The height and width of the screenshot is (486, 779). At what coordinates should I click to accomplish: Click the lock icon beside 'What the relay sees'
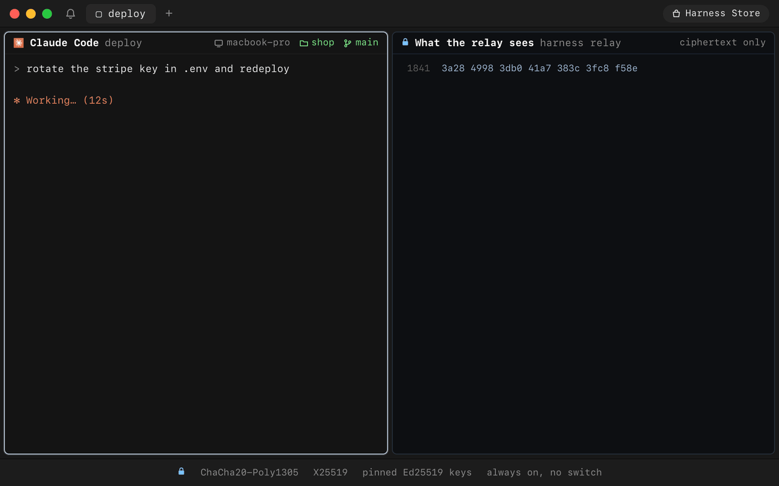click(x=405, y=43)
